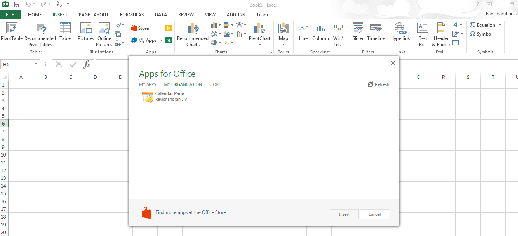The width and height of the screenshot is (518, 236).
Task: Click the Select All corner button
Action: [x=4, y=77]
